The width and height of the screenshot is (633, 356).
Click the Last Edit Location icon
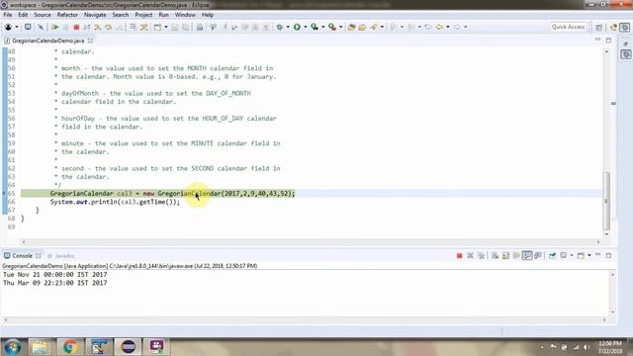pyautogui.click(x=428, y=27)
